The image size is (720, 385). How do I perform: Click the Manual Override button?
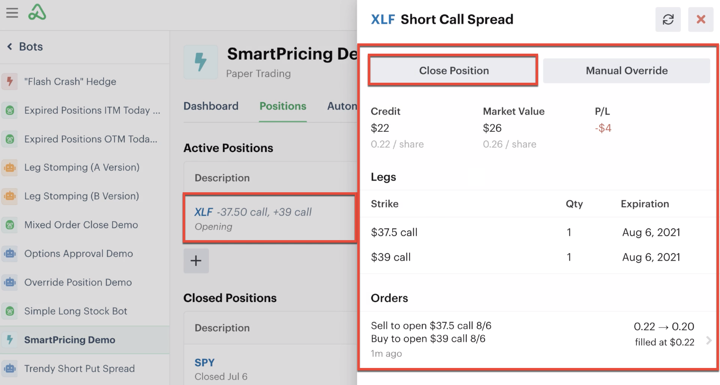click(x=626, y=71)
